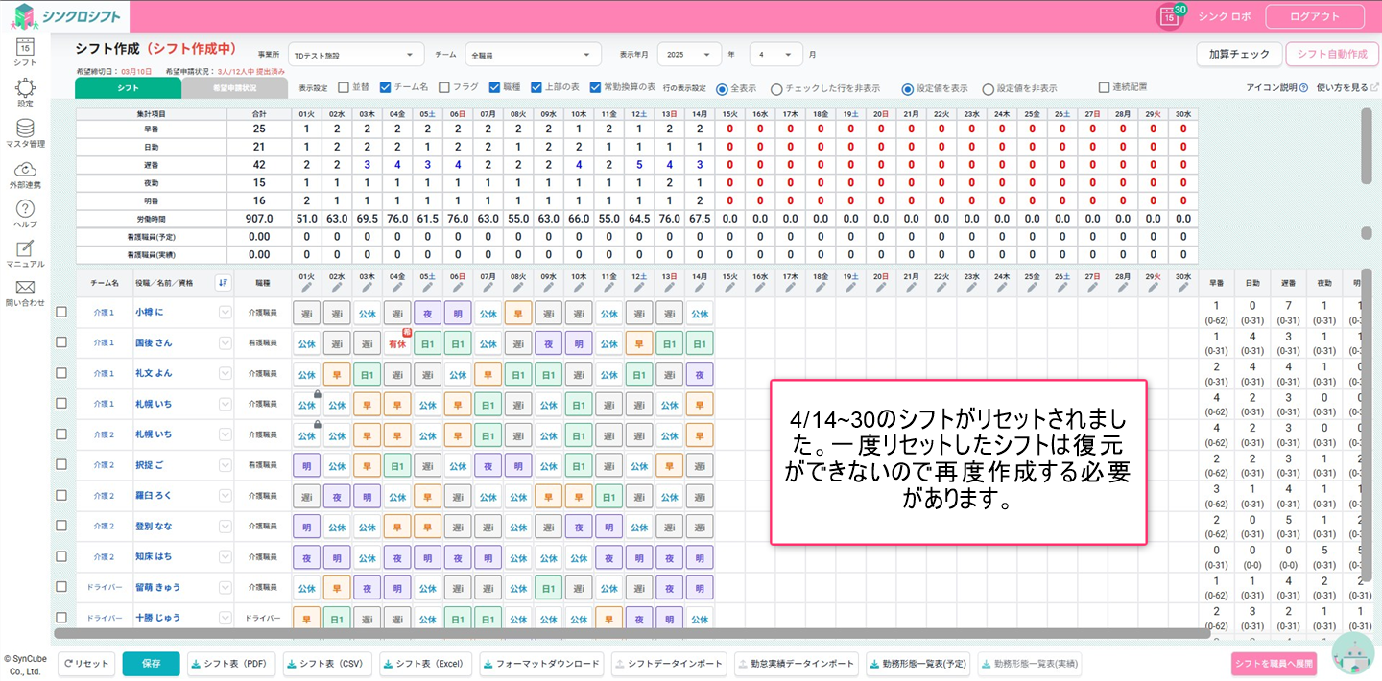This screenshot has height=681, width=1382.
Task: Click the 有休 shift cell for 国後 さん
Action: pyautogui.click(x=397, y=342)
